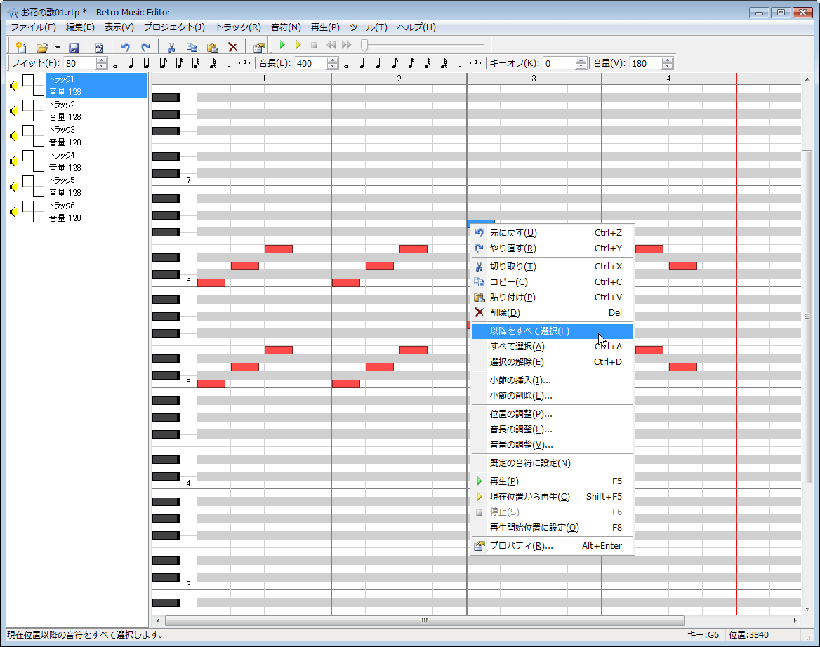Choose 貼り付け(P) in context menu
Viewport: 820px width, 647px height.
pos(553,298)
